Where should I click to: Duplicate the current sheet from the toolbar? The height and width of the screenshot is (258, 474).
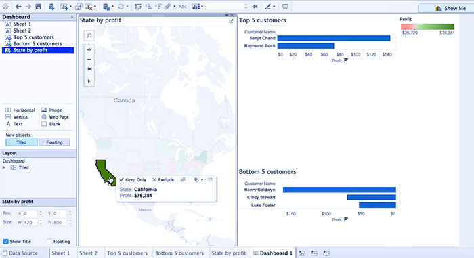[79, 6]
